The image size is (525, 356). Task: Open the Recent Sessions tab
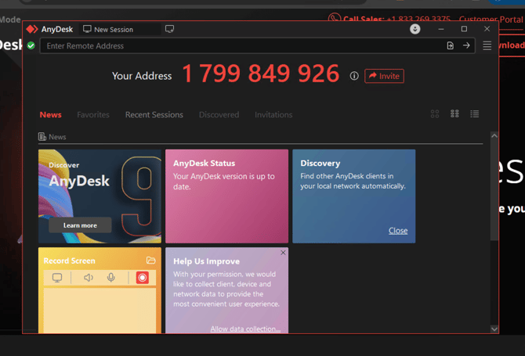click(154, 115)
